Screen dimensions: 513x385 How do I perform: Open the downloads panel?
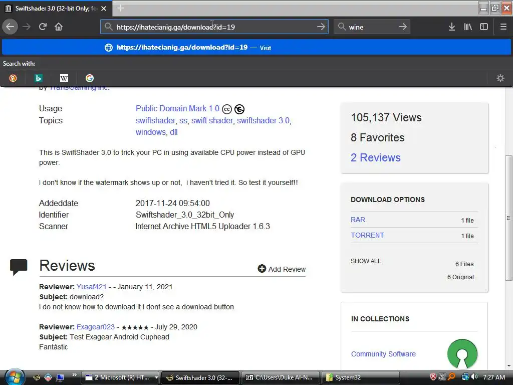(452, 27)
